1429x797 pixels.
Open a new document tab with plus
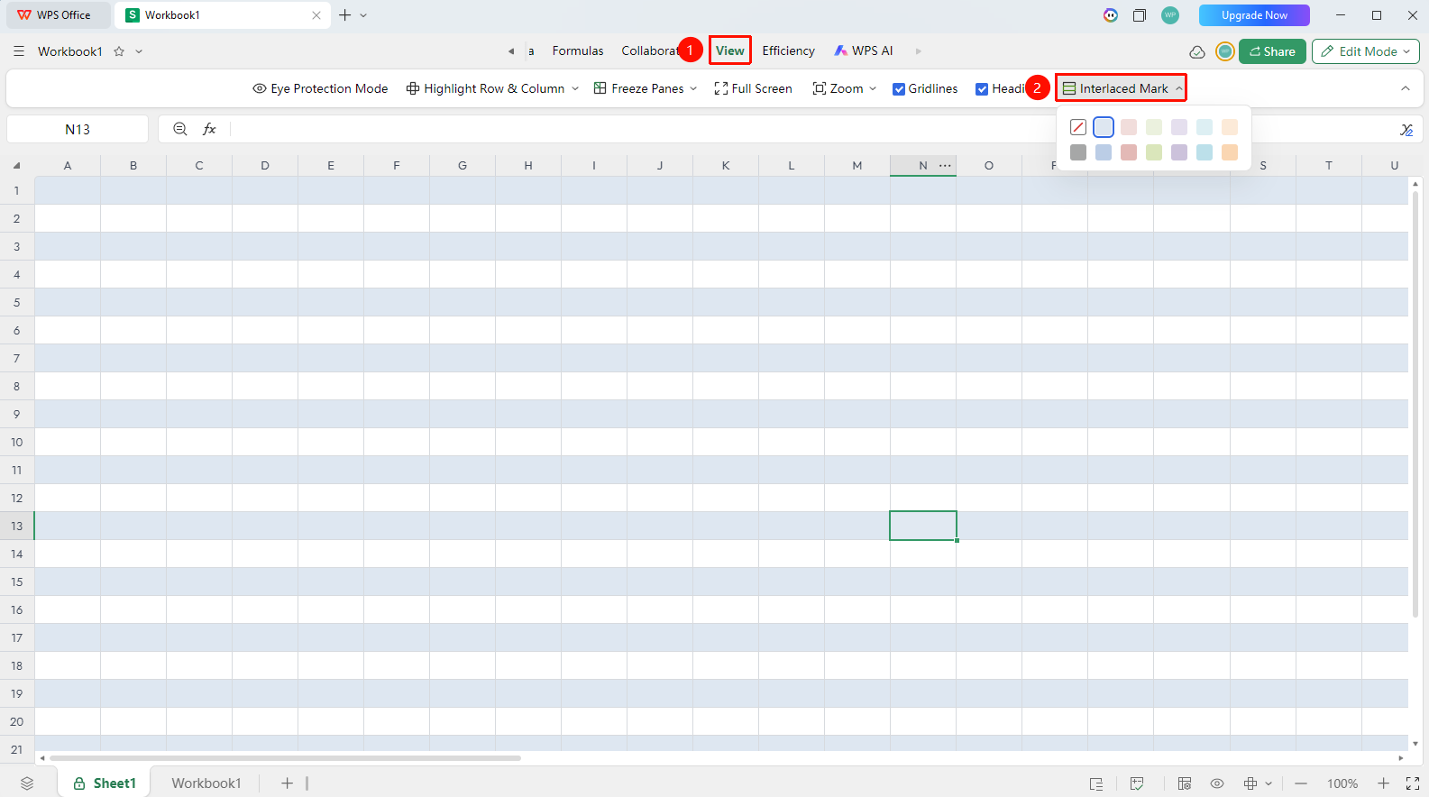pos(344,15)
